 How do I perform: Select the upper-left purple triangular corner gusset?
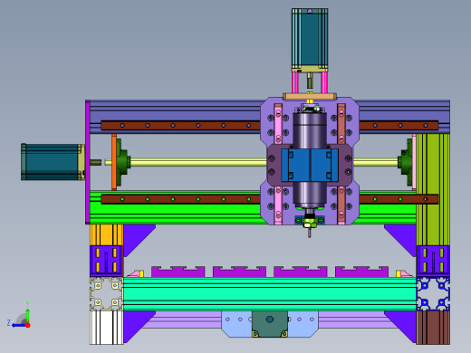[134, 236]
